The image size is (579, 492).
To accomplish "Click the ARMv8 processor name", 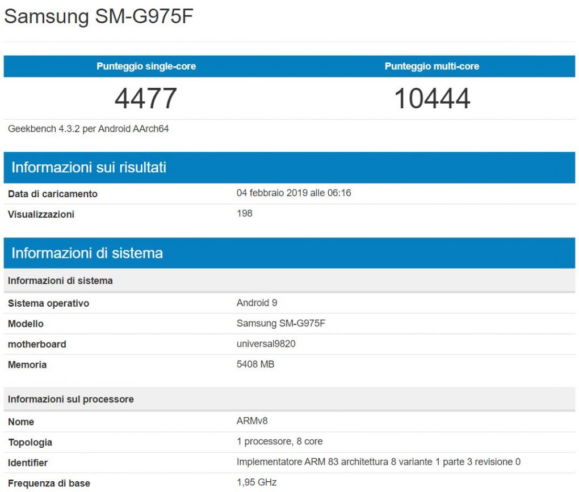I will tap(252, 421).
